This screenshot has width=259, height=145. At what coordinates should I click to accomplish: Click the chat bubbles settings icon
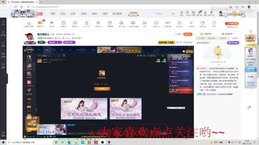(x=168, y=23)
